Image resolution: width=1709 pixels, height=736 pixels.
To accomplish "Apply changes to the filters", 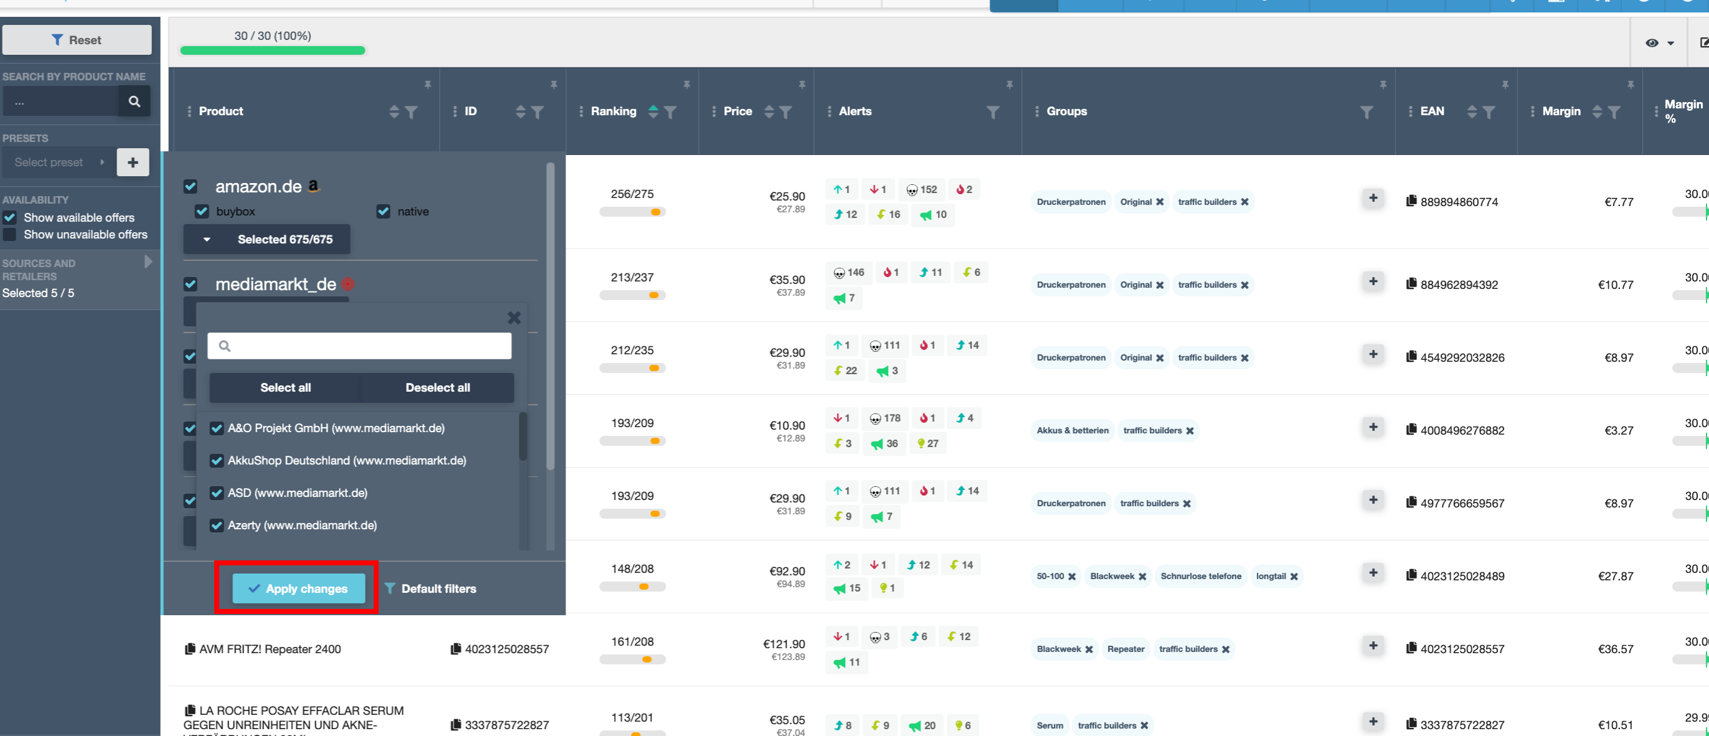I will point(298,588).
